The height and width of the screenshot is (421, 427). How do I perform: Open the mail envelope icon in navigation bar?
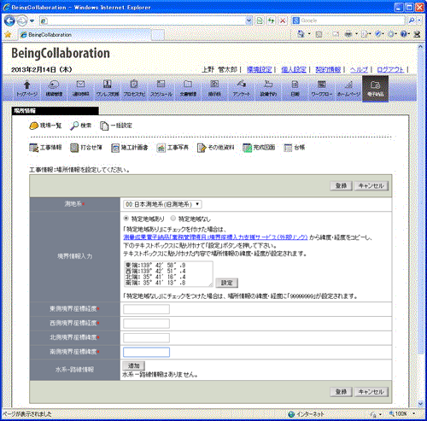pos(81,89)
